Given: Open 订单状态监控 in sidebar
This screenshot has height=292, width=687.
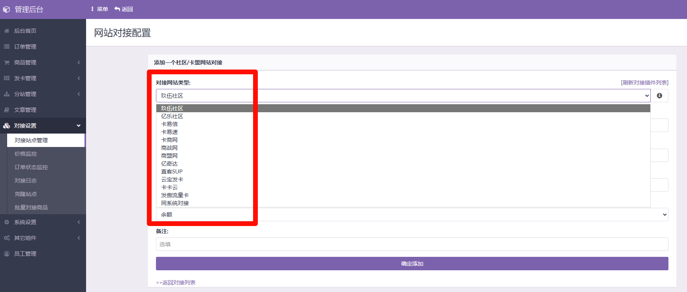Looking at the screenshot, I should pos(46,167).
